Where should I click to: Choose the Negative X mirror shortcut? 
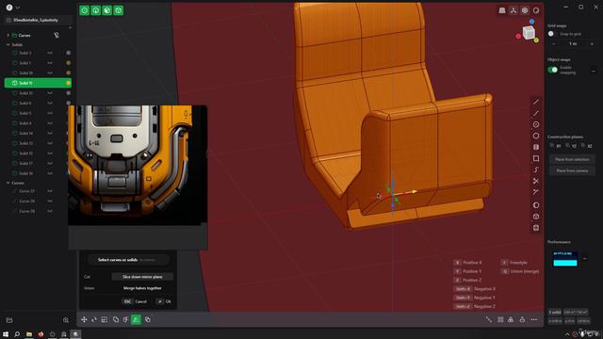tap(475, 289)
